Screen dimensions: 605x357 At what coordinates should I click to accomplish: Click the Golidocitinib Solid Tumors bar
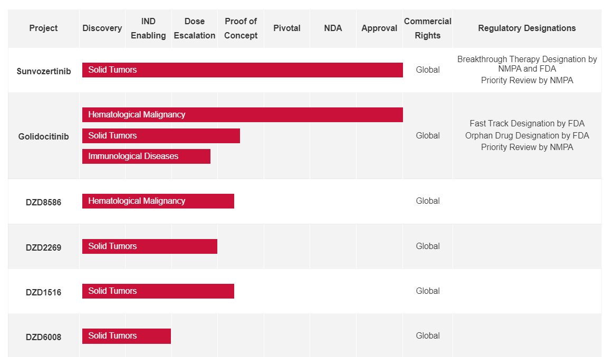(x=161, y=136)
